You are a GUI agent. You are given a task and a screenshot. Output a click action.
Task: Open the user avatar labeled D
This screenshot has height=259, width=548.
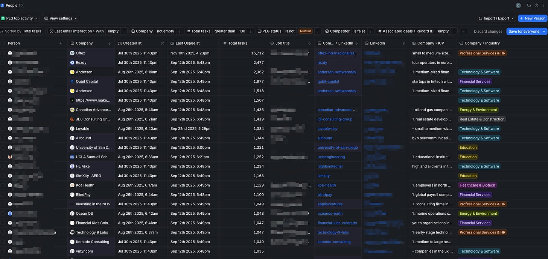[518, 6]
